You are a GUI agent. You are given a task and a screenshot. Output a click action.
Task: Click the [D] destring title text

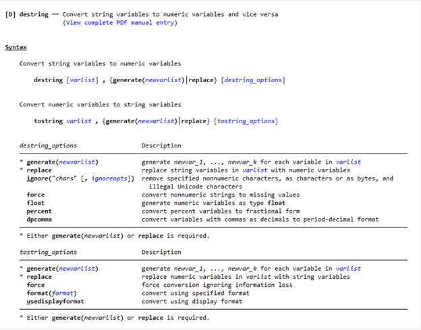[x=27, y=14]
